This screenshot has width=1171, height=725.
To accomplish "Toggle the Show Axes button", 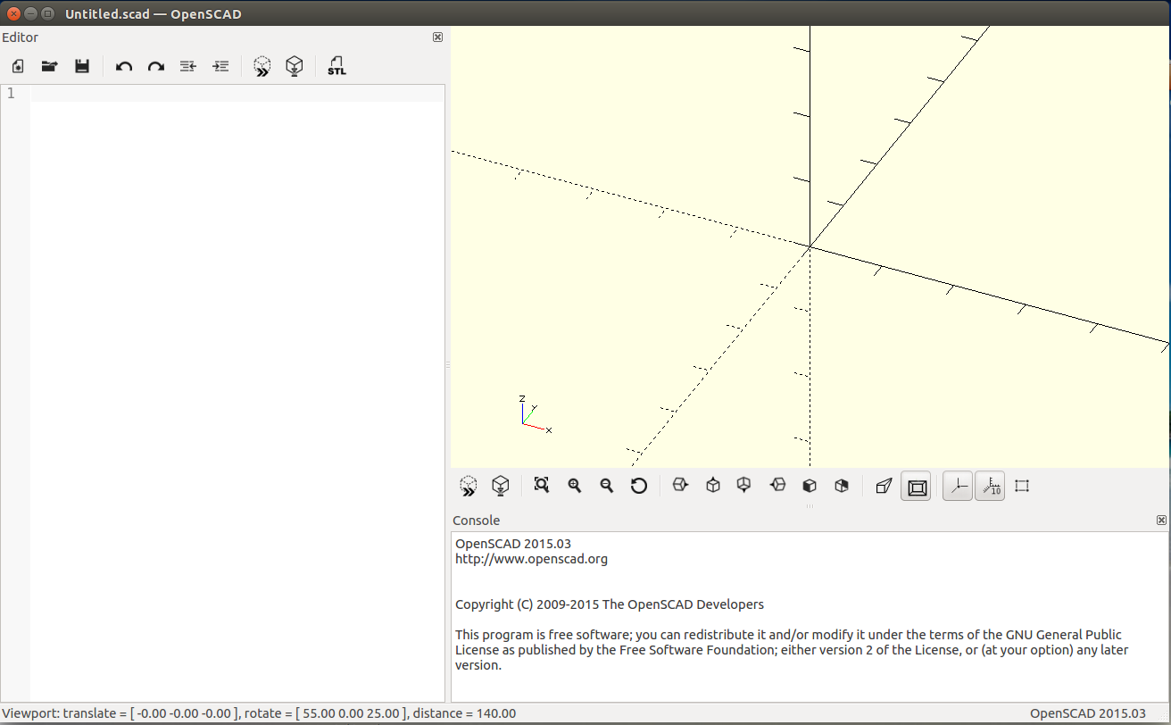I will tap(958, 487).
